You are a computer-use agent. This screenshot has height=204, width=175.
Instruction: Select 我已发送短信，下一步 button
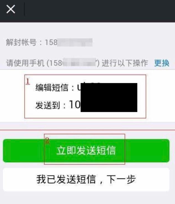[86, 180]
